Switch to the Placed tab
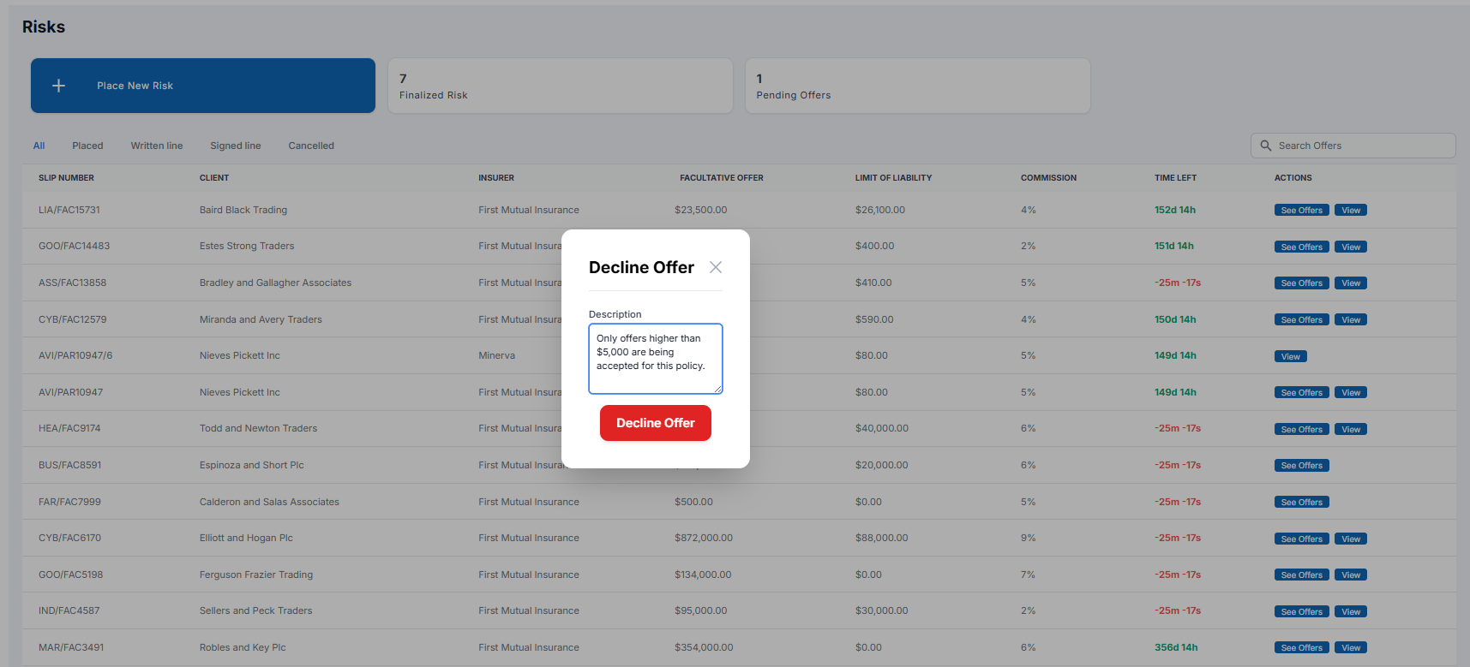The width and height of the screenshot is (1470, 667). pos(87,146)
